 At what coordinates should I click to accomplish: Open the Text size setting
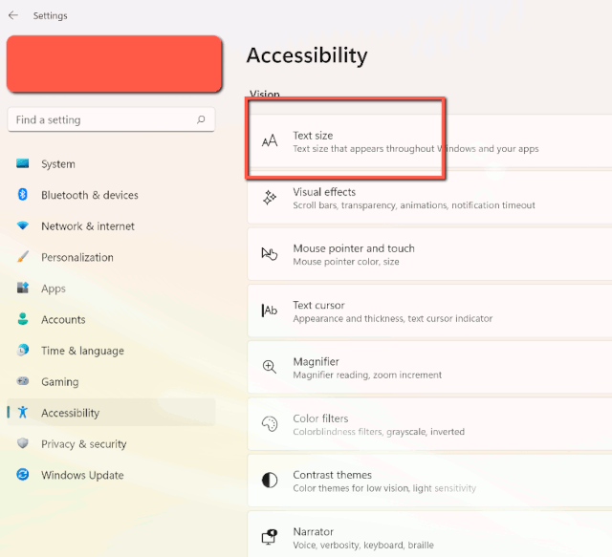(344, 141)
